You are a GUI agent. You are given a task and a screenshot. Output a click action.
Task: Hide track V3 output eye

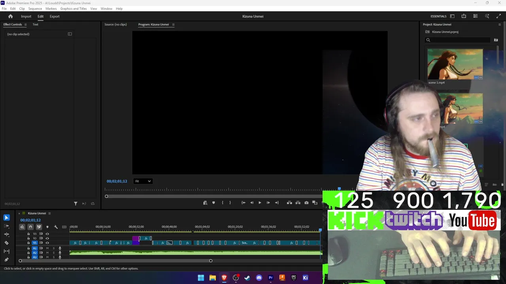coord(47,234)
